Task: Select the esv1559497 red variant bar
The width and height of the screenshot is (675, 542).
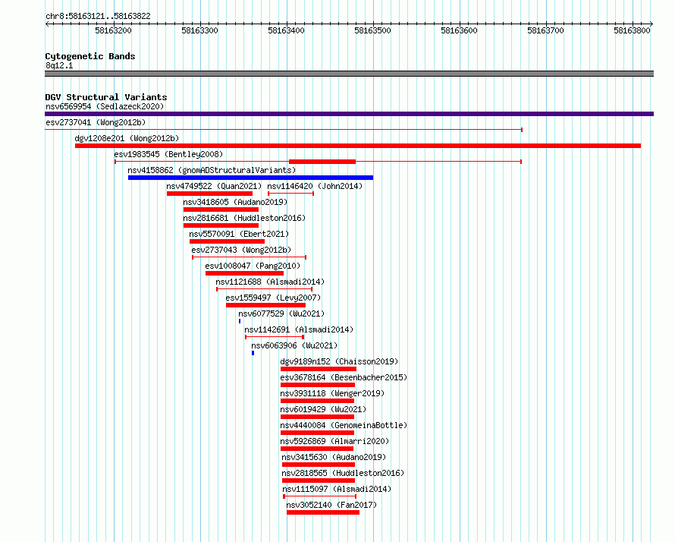Action: click(265, 305)
